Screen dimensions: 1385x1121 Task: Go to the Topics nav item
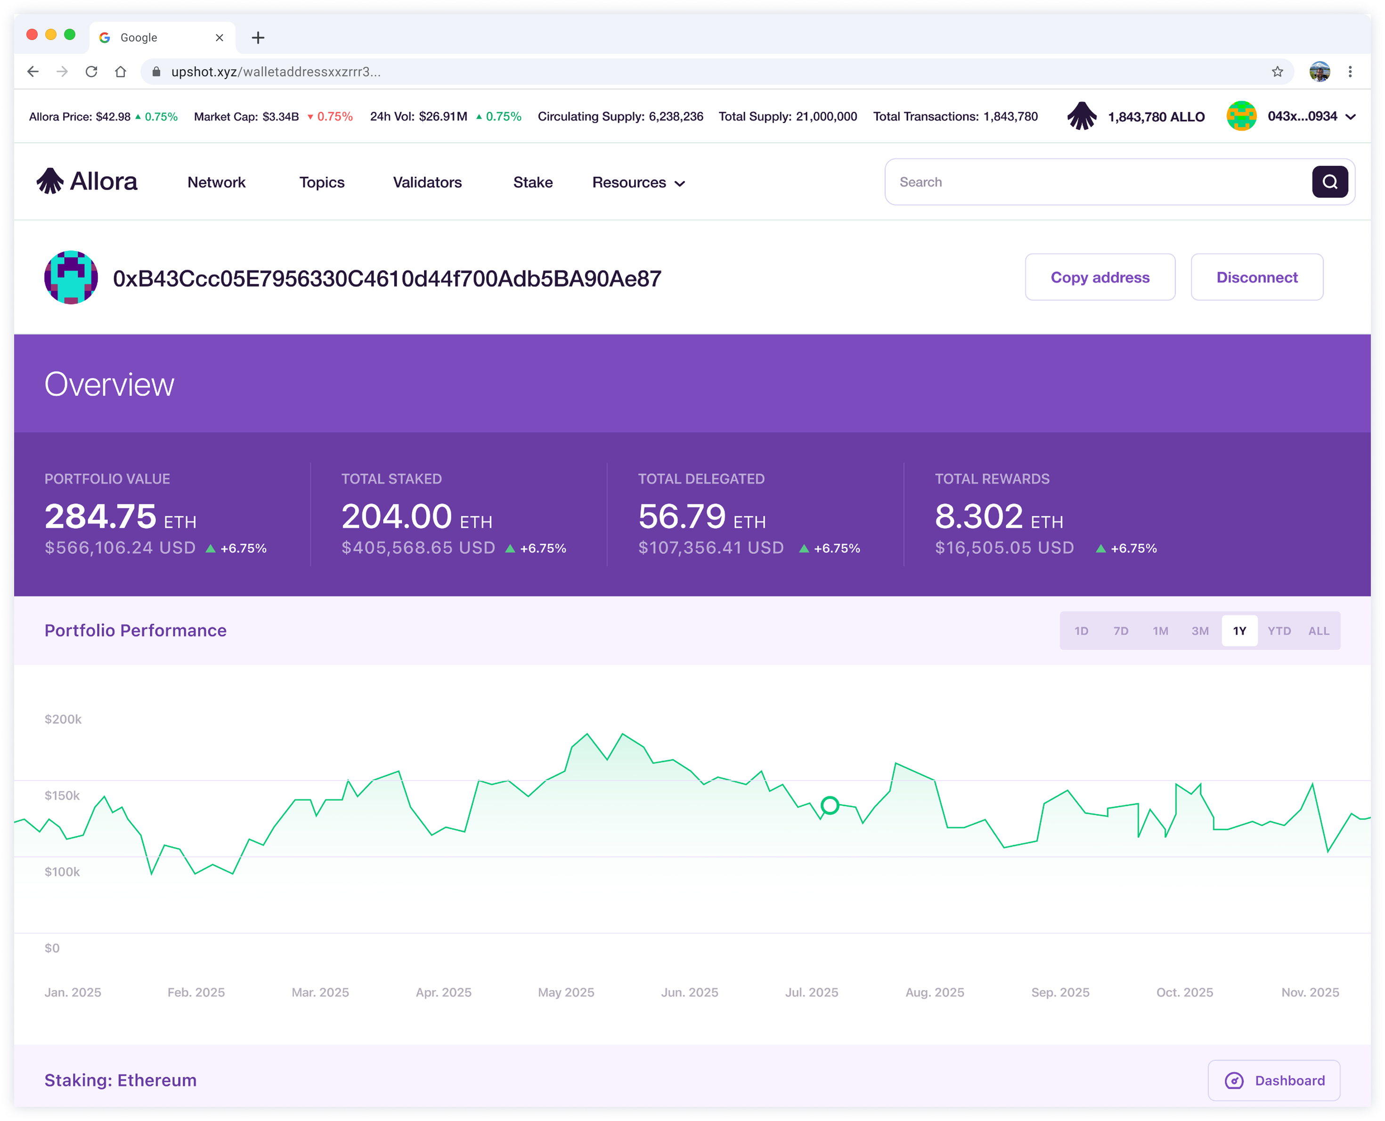point(322,183)
